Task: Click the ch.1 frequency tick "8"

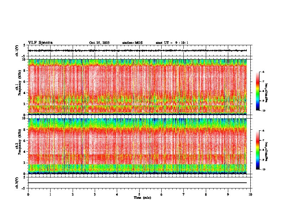Action: 25,71
